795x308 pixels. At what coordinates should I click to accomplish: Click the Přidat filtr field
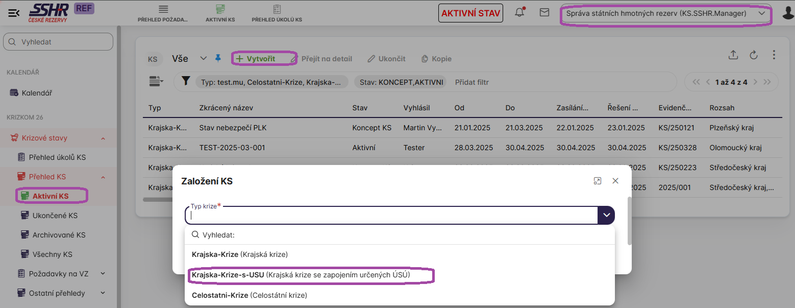pos(472,82)
